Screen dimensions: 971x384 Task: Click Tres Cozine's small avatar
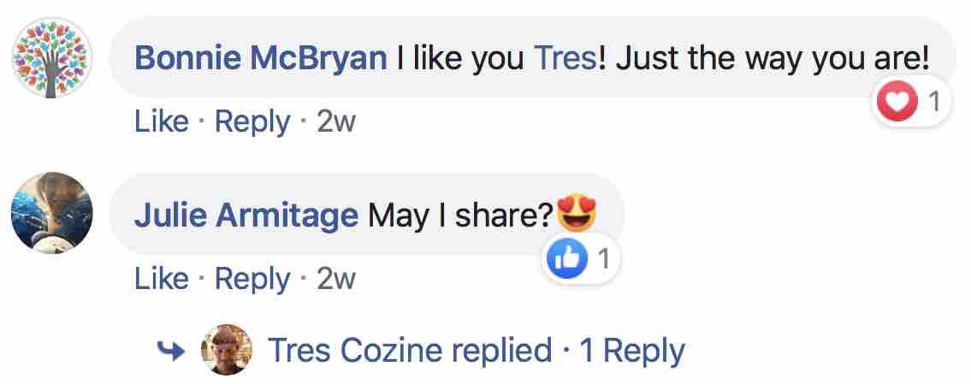[x=227, y=350]
